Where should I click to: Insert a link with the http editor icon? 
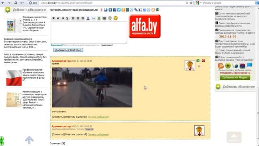coord(93,18)
